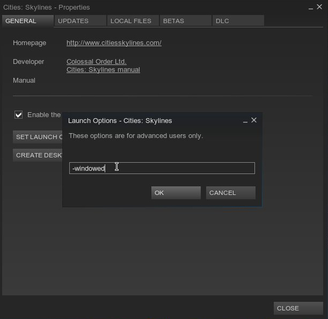This screenshot has width=328, height=319.
Task: Open the citiesskylines.com homepage link
Action: (x=114, y=43)
